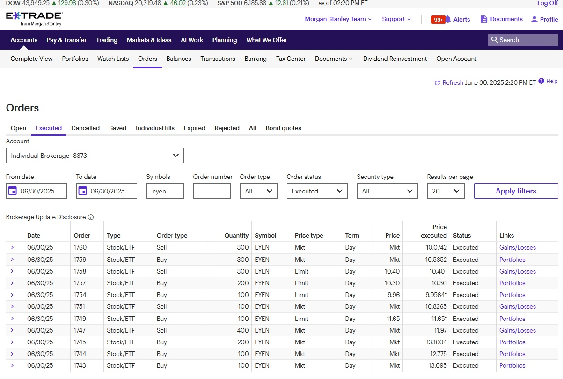
Task: Click the Refresh circular arrow icon
Action: coord(437,83)
